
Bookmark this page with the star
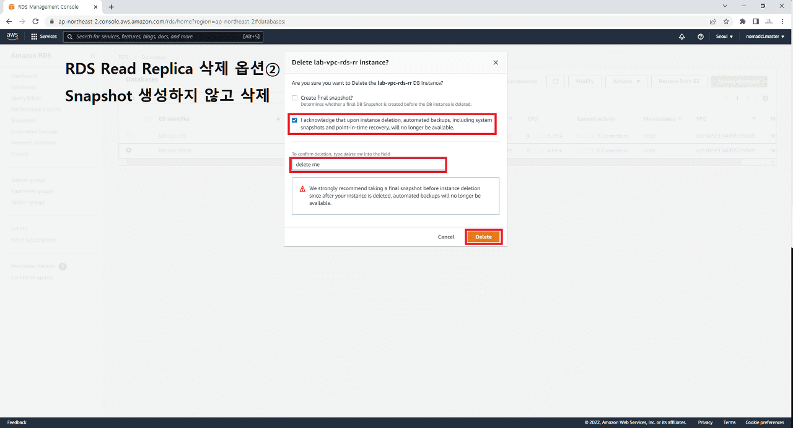click(726, 21)
